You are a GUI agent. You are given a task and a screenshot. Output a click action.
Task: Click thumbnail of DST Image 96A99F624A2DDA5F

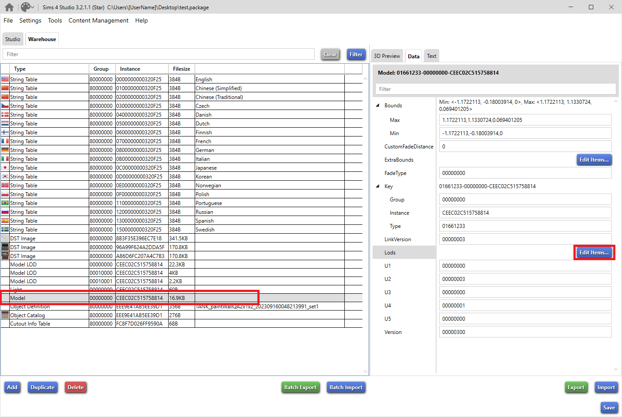point(5,247)
